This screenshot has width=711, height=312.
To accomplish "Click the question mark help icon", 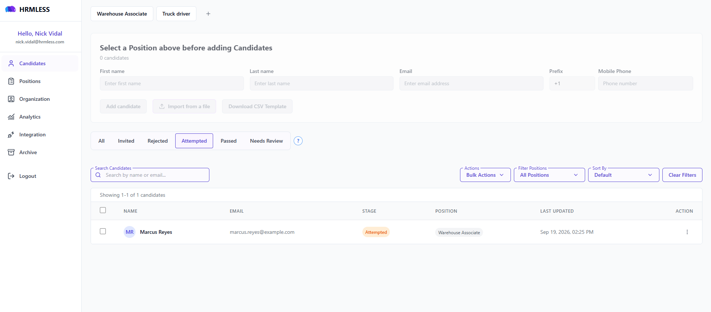I will tap(298, 141).
